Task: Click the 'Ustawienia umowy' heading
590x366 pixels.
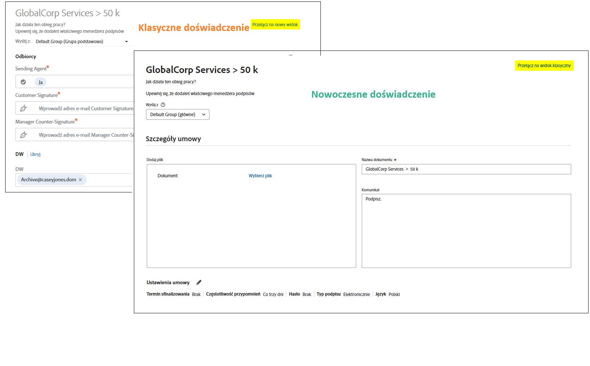Action: point(168,283)
